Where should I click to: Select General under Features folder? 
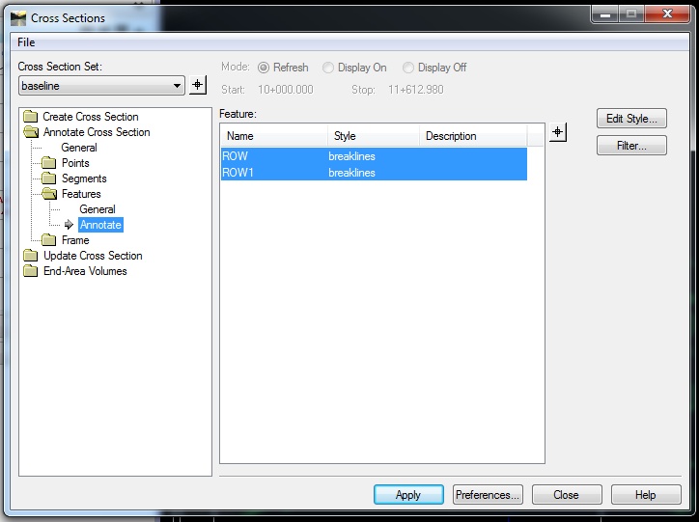98,209
